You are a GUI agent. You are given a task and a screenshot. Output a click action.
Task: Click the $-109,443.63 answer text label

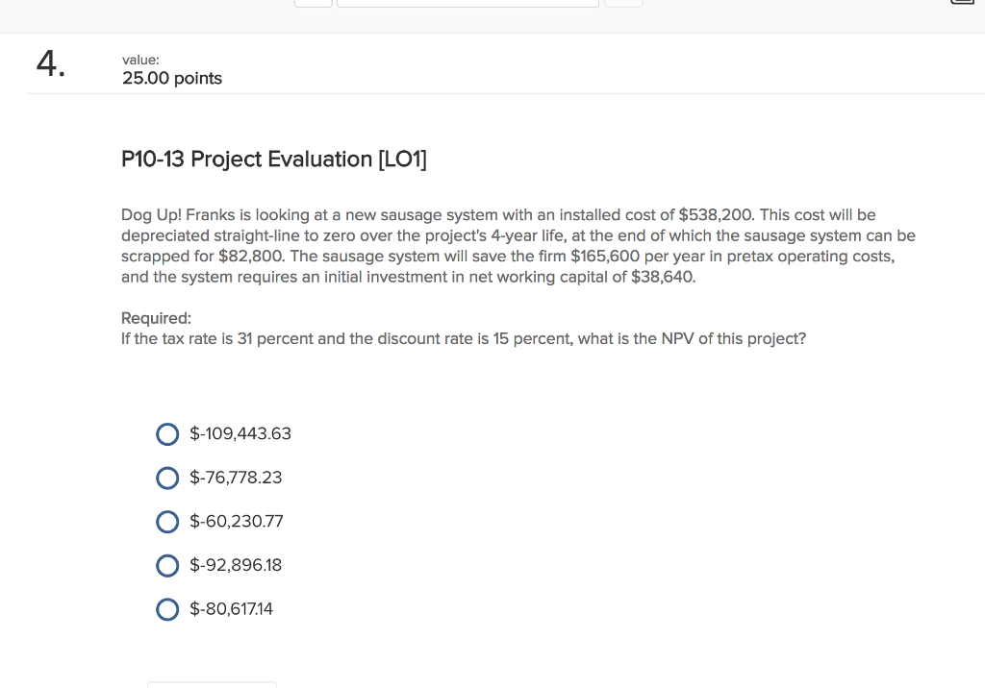click(x=241, y=433)
